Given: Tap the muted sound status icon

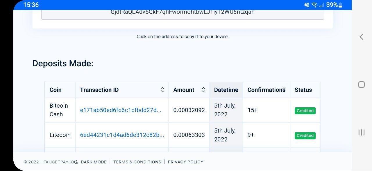Looking at the screenshot, I should coord(307,5).
